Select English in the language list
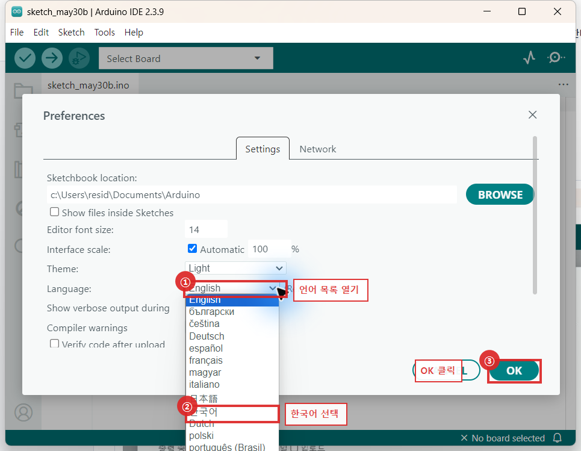Image resolution: width=581 pixels, height=451 pixels. [232, 300]
